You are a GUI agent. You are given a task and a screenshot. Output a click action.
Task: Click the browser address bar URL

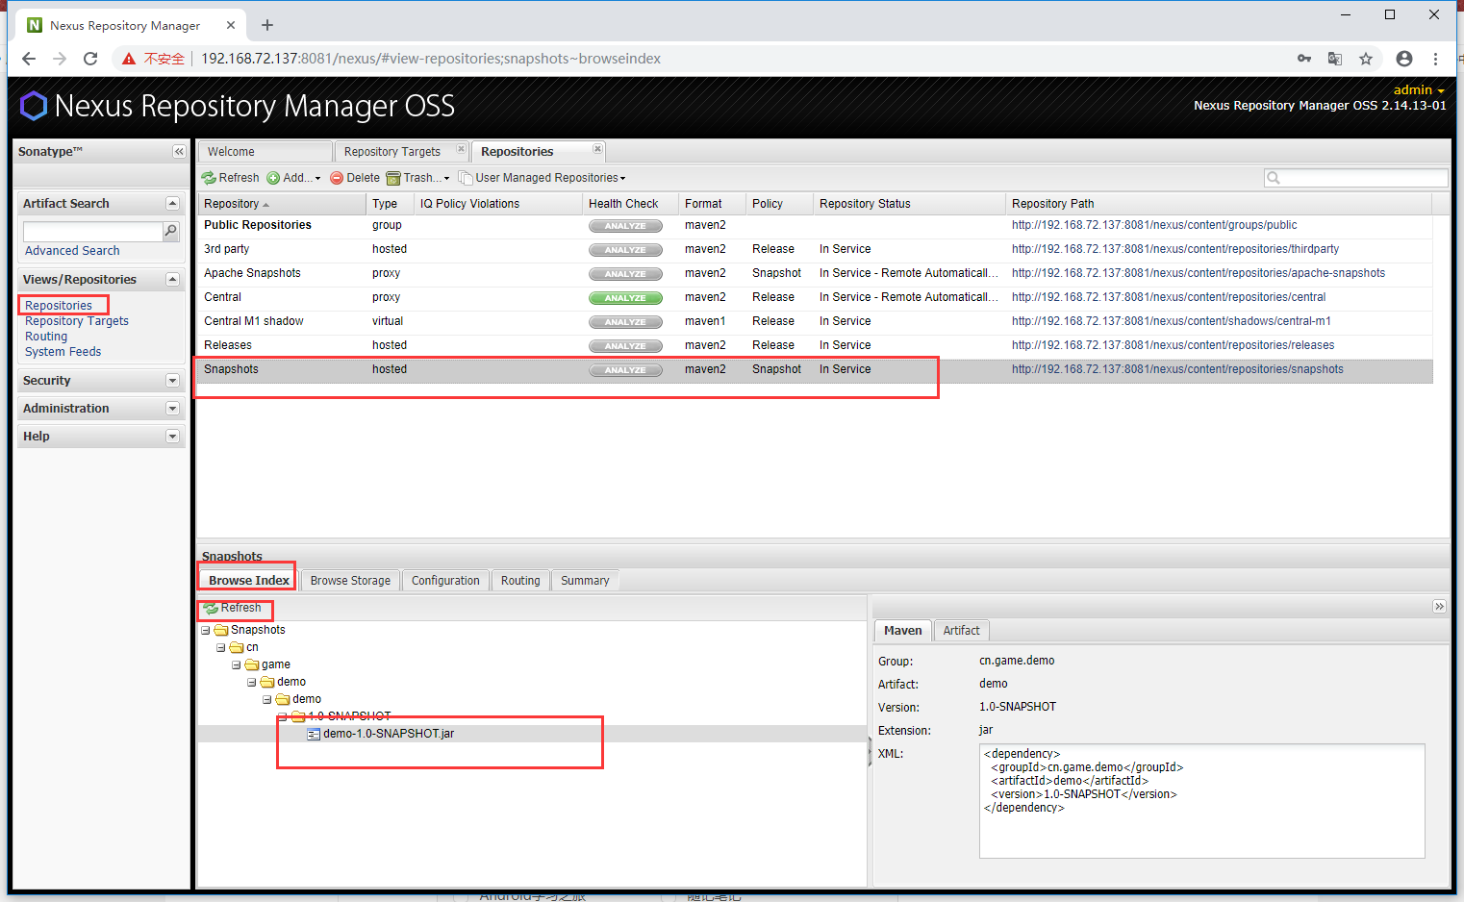431,59
